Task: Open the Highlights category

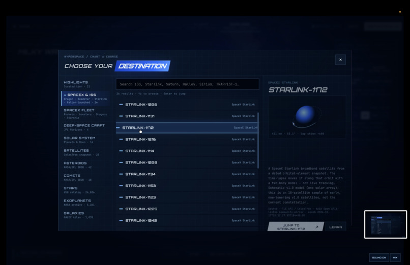Action: click(85, 84)
